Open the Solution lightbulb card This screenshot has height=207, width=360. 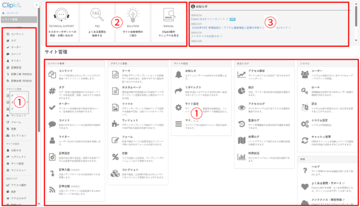click(133, 22)
